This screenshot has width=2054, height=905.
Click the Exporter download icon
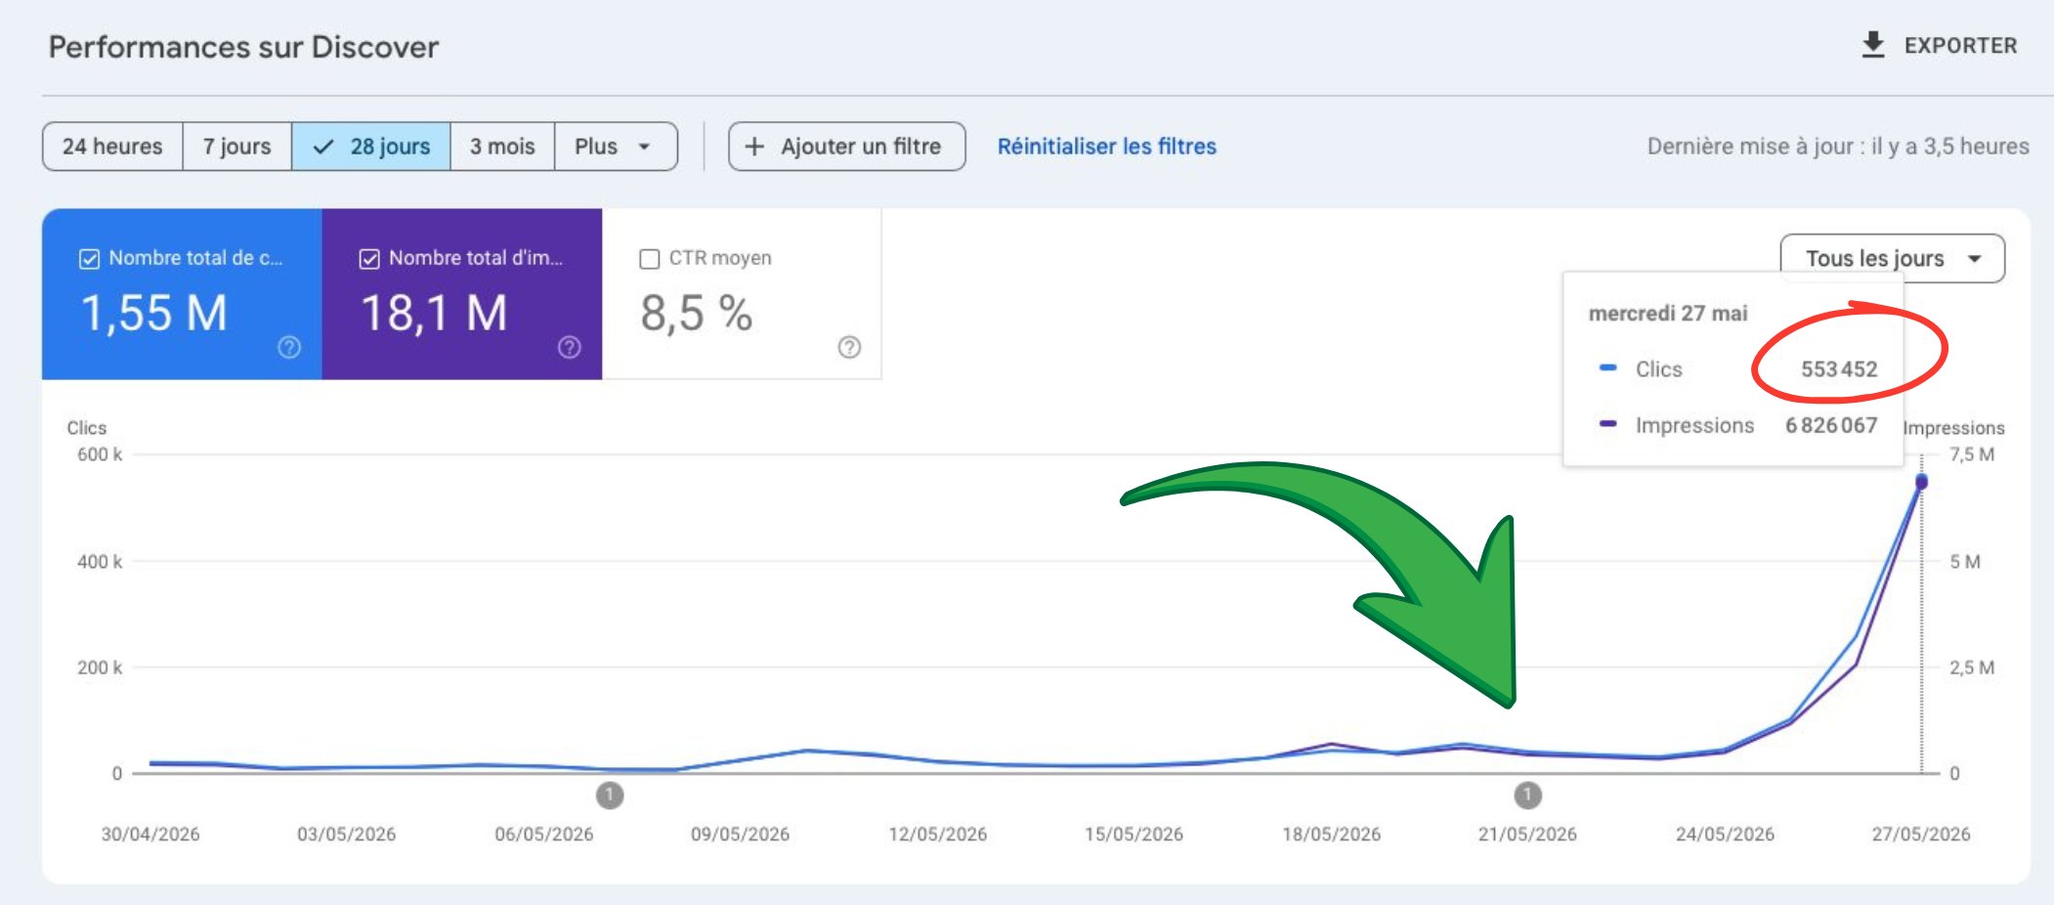[x=1872, y=45]
